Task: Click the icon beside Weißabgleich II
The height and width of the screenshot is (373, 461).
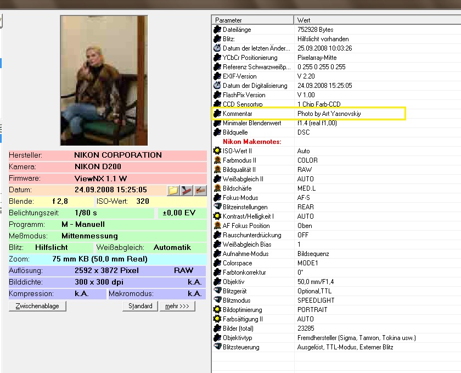Action: (x=217, y=179)
